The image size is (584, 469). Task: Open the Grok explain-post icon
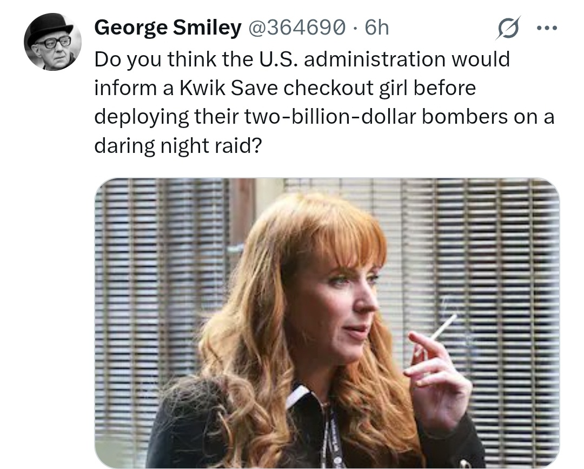click(x=508, y=28)
